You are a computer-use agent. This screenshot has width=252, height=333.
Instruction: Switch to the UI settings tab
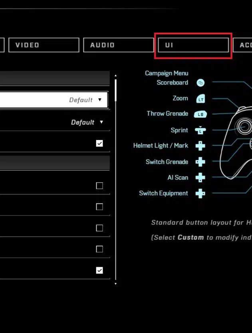(193, 45)
